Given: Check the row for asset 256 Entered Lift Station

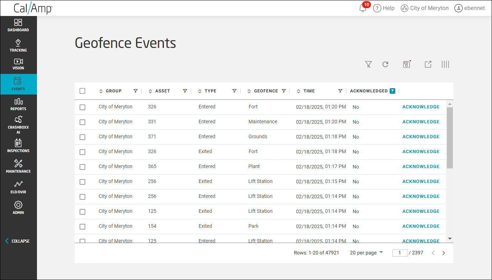Looking at the screenshot, I should (82, 196).
